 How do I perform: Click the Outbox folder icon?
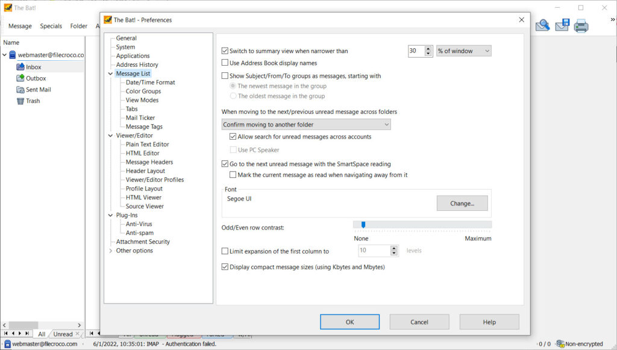click(x=20, y=78)
